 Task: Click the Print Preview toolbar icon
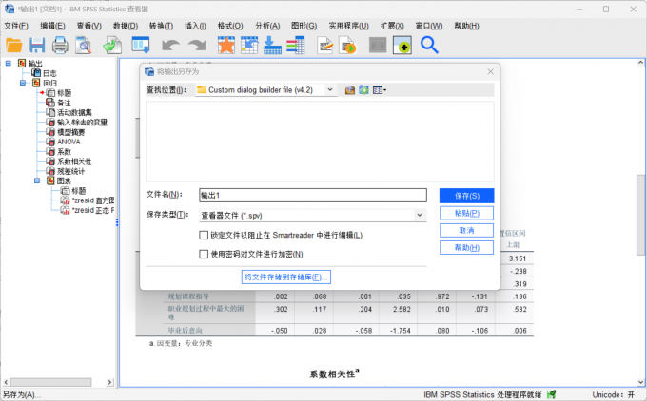coord(84,45)
